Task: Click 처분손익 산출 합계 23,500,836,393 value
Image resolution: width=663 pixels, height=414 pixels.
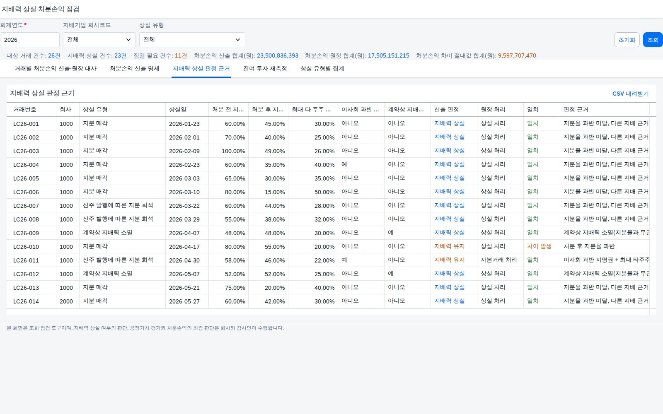Action: coord(278,55)
